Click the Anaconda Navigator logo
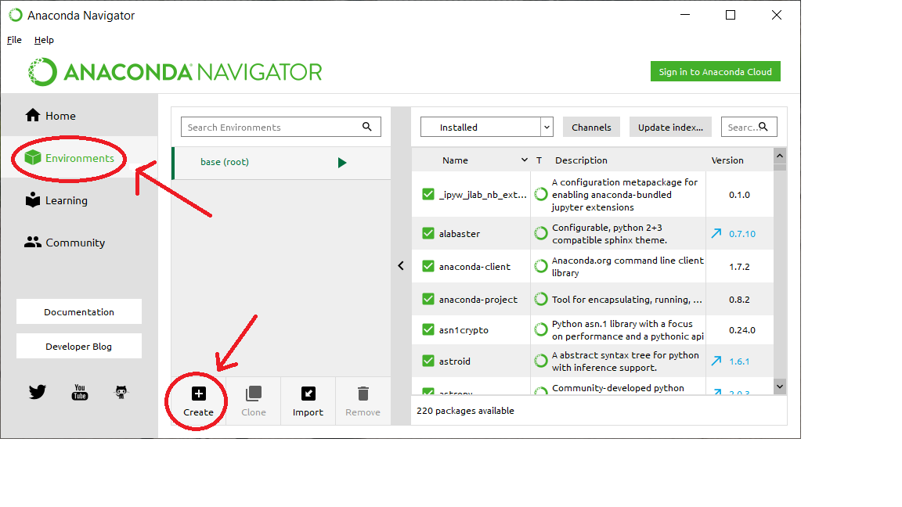The width and height of the screenshot is (902, 507). click(175, 72)
